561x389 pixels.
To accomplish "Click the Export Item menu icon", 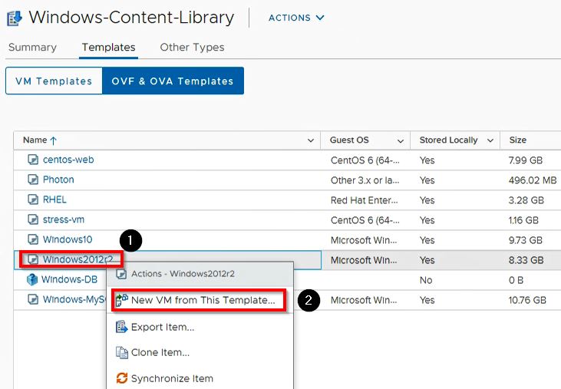I will [121, 327].
